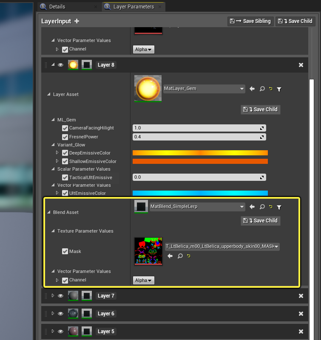Hide Layer 8 using the eye icon
The image size is (321, 340).
click(60, 65)
